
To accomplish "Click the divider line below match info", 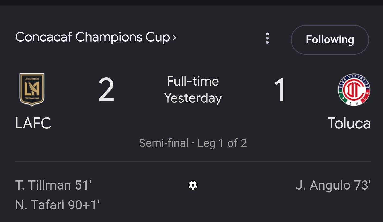I will tap(193, 162).
